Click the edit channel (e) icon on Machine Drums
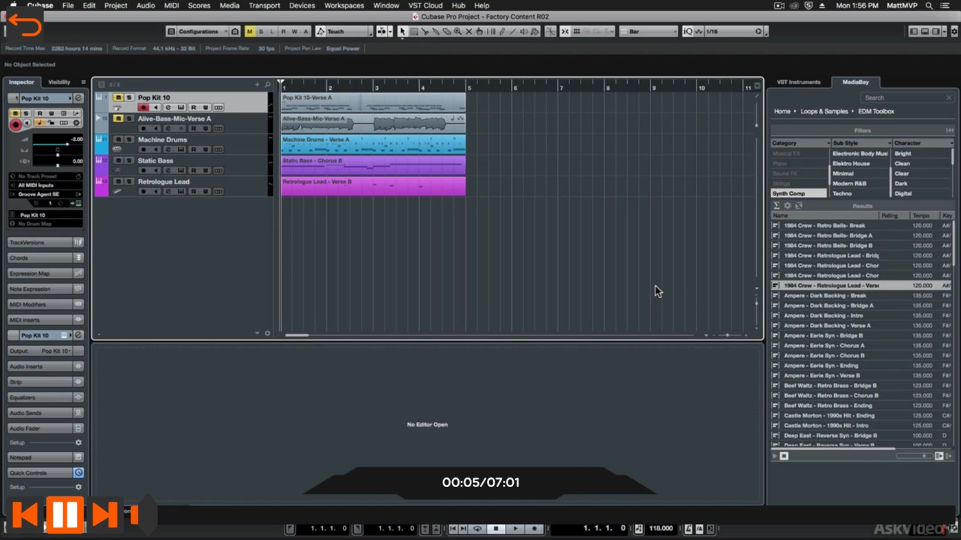 168,150
